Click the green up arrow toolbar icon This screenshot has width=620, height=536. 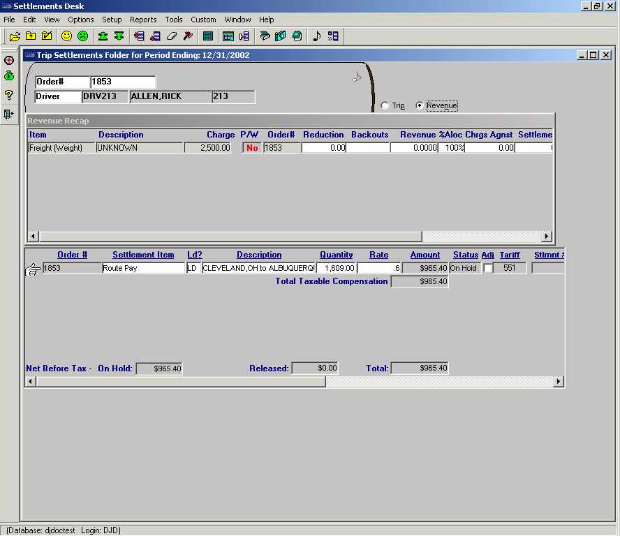(103, 36)
